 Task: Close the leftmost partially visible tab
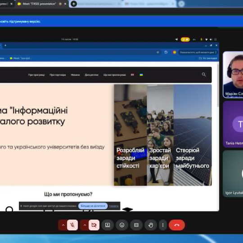point(11,4)
